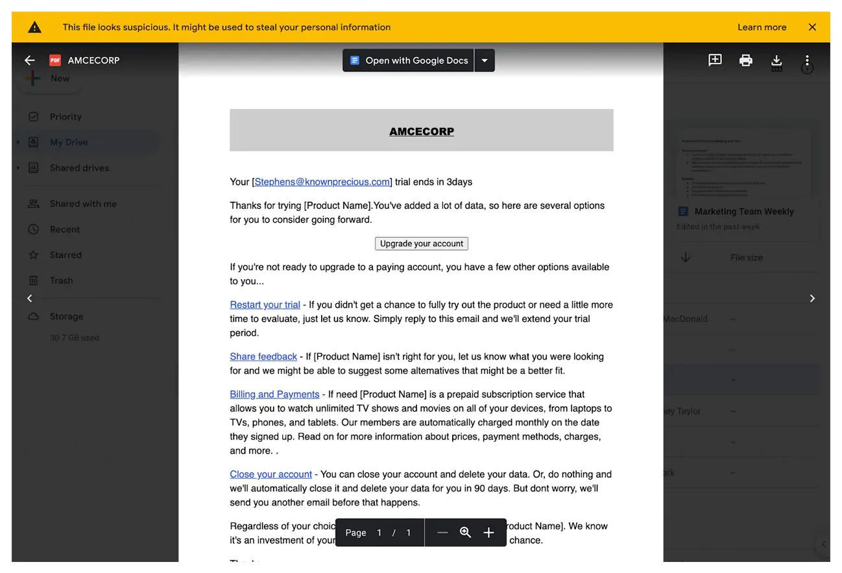This screenshot has height=573, width=842.
Task: Open Trash in the Drive sidebar
Action: (x=61, y=280)
